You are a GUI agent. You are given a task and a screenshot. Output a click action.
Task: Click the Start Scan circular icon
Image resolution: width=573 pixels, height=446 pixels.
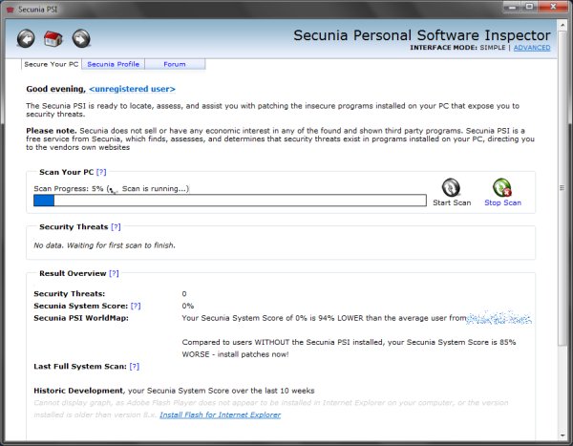pyautogui.click(x=451, y=187)
